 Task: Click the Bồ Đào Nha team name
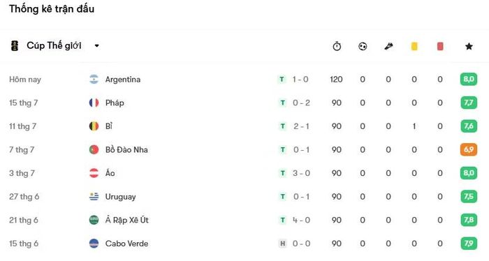pyautogui.click(x=126, y=150)
